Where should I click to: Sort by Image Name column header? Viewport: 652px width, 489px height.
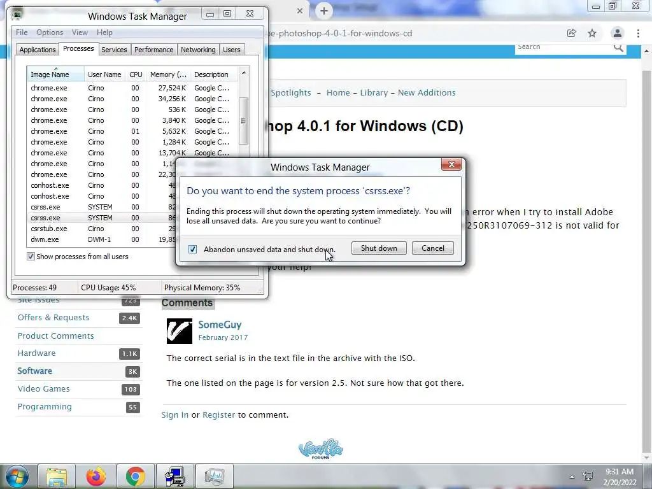click(55, 74)
